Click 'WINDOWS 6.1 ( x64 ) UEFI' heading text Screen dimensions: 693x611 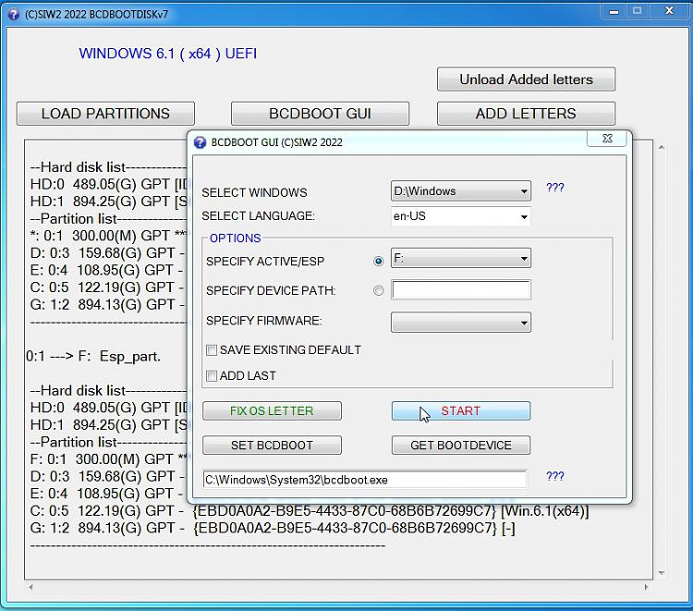coord(168,54)
